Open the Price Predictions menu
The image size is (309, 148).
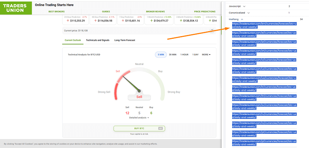pyautogui.click(x=205, y=12)
